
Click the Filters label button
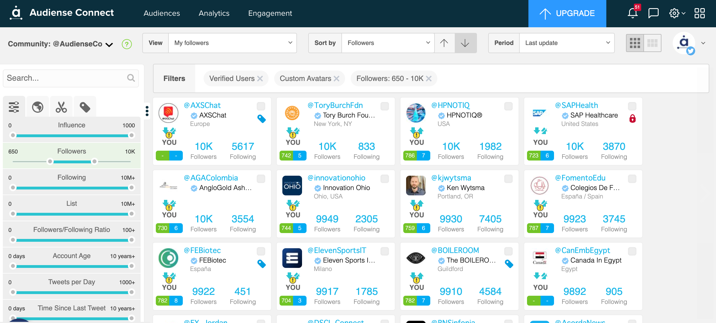coord(174,78)
